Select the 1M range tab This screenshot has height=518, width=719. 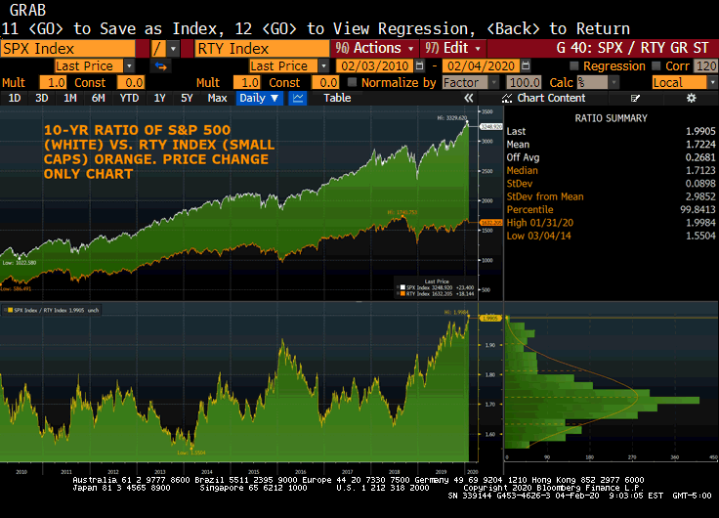(70, 98)
